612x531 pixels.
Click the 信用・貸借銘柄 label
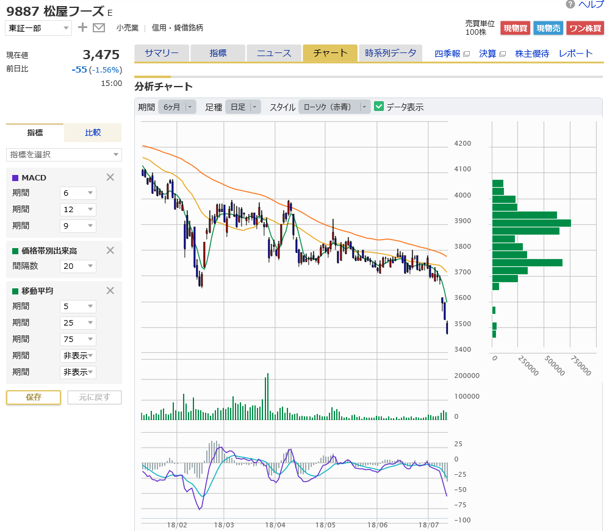(x=177, y=27)
